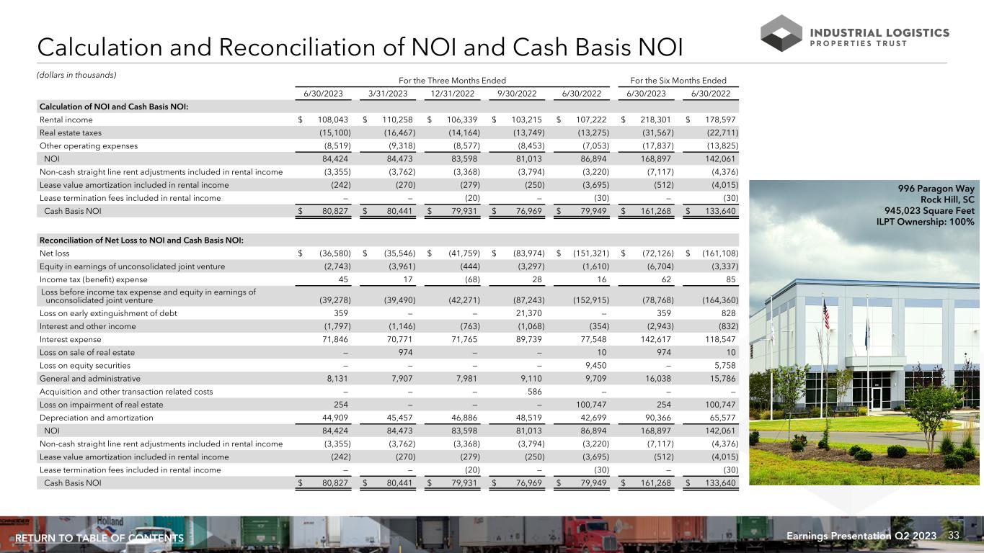The height and width of the screenshot is (553, 984).
Task: Click "Loss on early extinguishment of debt" label
Action: pos(108,313)
